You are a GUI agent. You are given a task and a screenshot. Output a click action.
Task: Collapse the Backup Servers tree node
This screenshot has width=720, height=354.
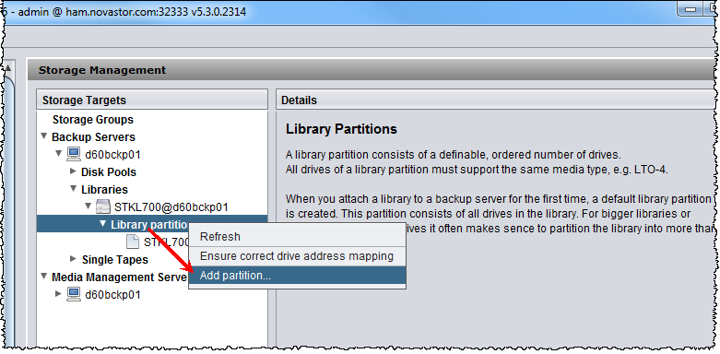pyautogui.click(x=43, y=136)
